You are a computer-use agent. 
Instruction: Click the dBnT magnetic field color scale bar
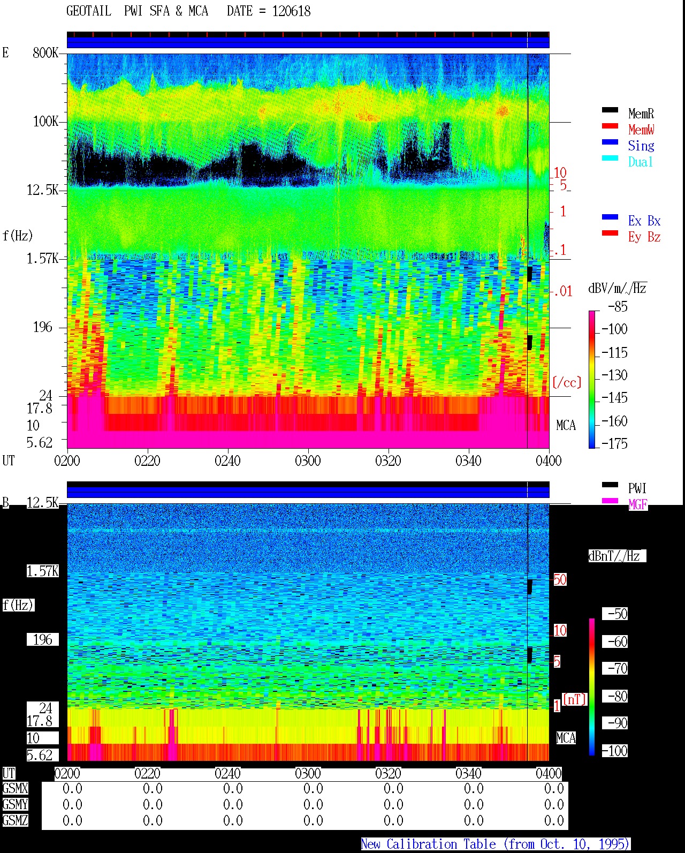click(592, 687)
